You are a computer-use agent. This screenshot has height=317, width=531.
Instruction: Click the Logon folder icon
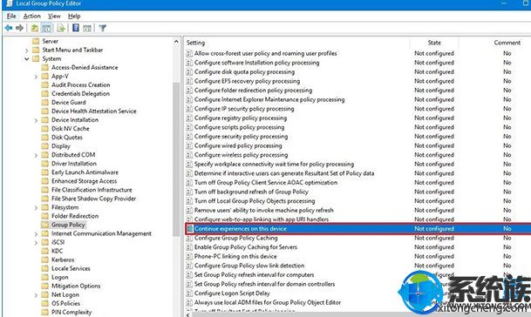pos(44,277)
